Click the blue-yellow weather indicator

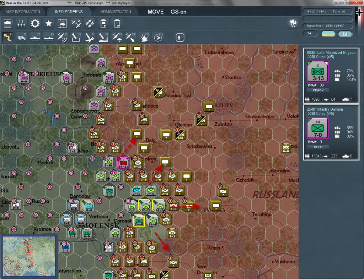coord(328,34)
